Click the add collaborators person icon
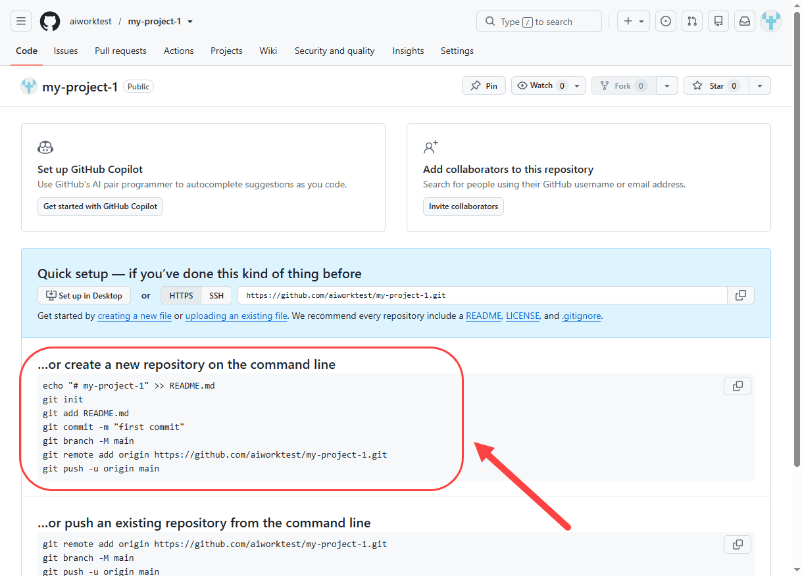Image resolution: width=802 pixels, height=576 pixels. tap(431, 147)
